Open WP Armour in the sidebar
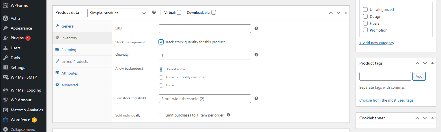 click(x=21, y=100)
